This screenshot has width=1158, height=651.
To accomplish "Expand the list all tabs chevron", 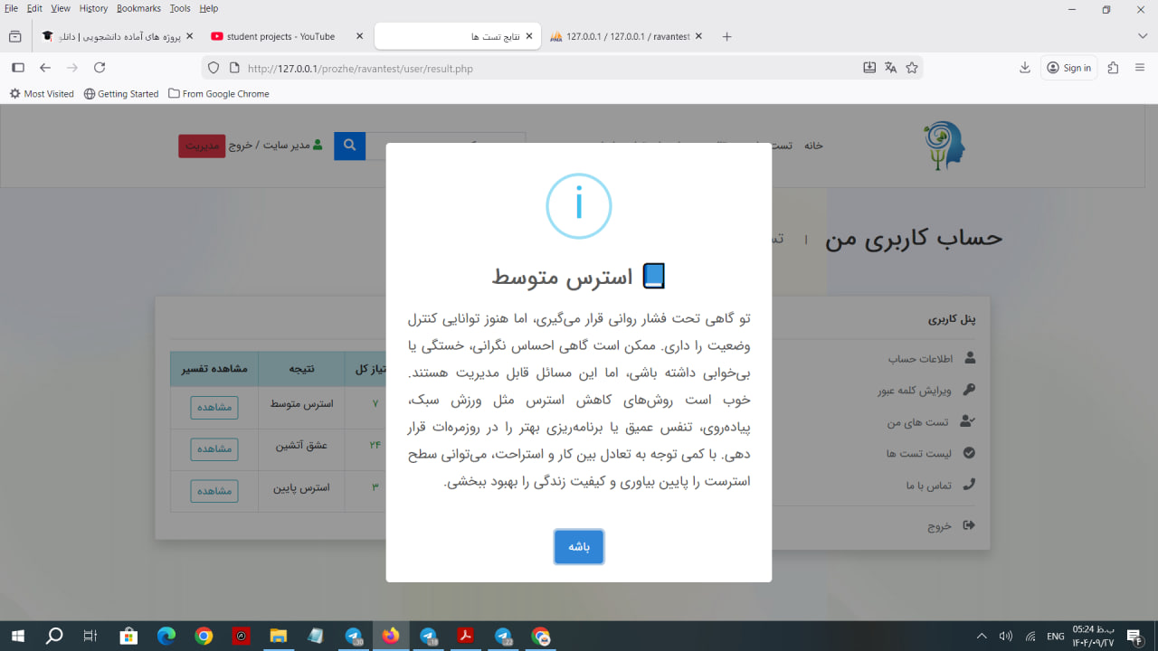I will click(1142, 36).
